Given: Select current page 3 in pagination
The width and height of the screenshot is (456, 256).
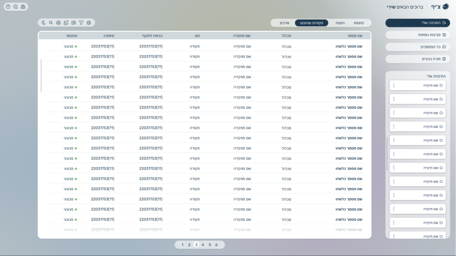Looking at the screenshot, I should (196, 245).
